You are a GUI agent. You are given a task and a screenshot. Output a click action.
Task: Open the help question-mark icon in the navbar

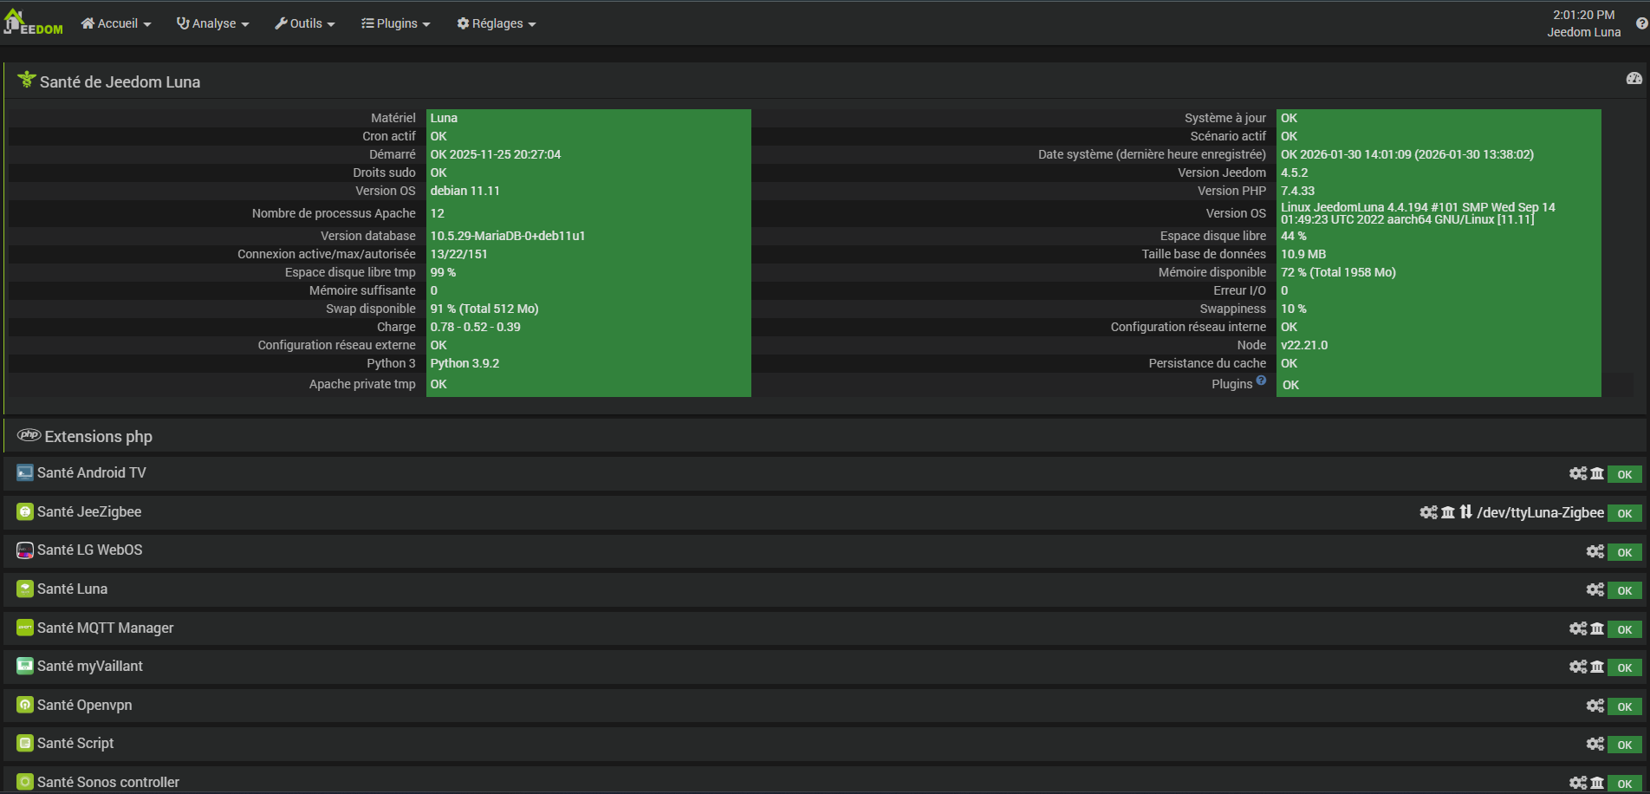coord(1641,23)
